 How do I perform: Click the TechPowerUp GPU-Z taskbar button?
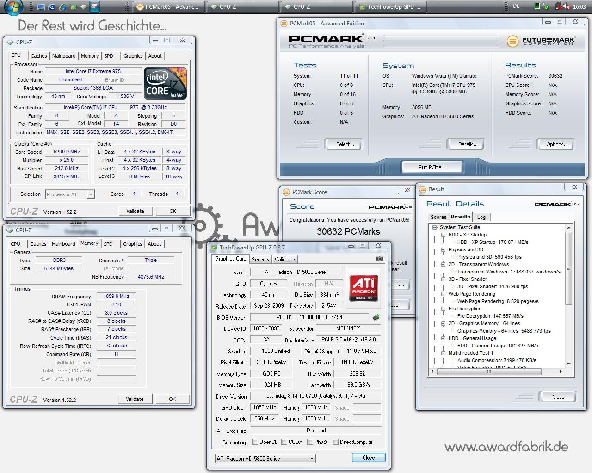coord(390,7)
